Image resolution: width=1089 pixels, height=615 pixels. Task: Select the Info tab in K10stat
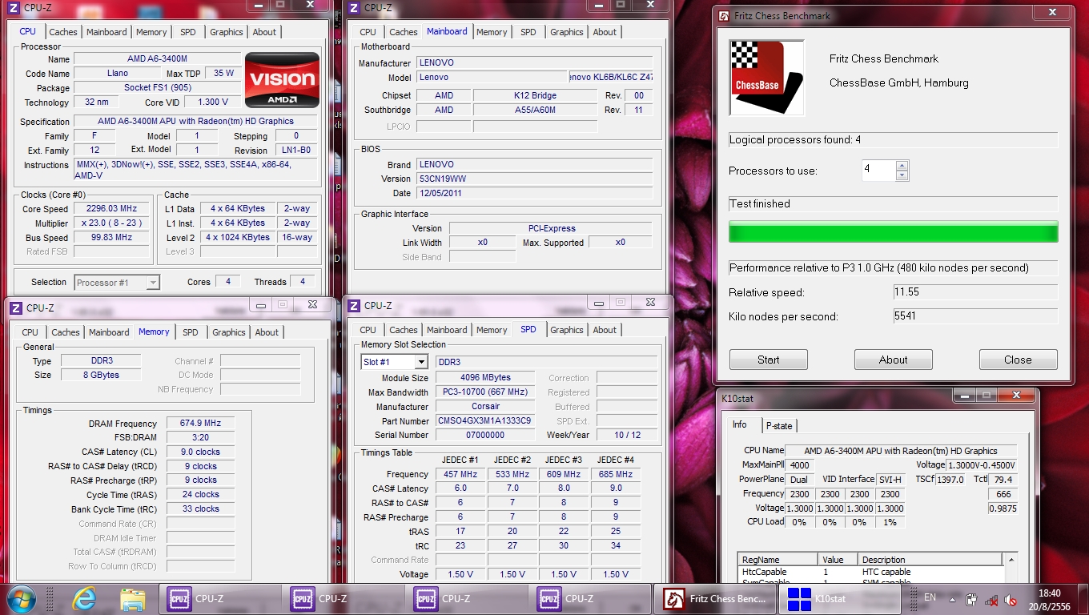739,424
